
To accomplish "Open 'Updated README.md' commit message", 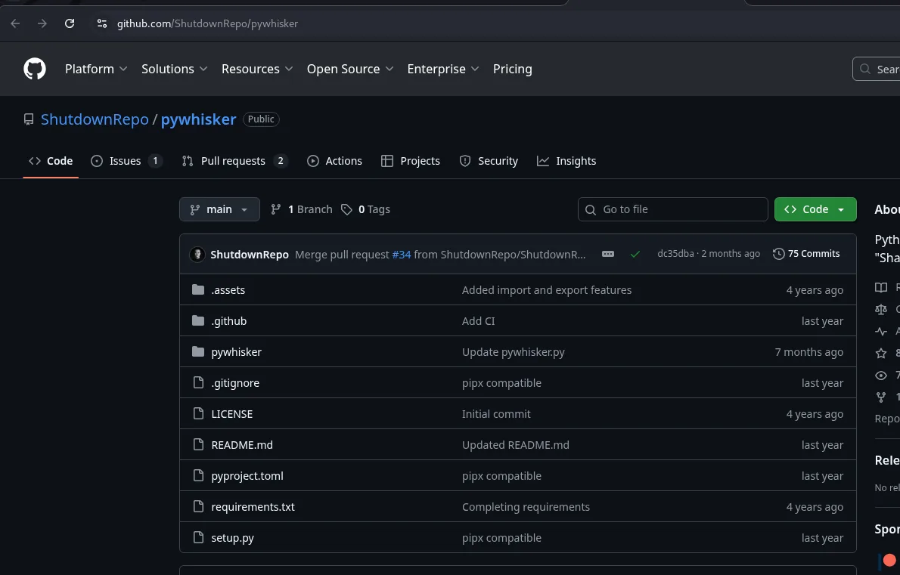I will pyautogui.click(x=516, y=445).
